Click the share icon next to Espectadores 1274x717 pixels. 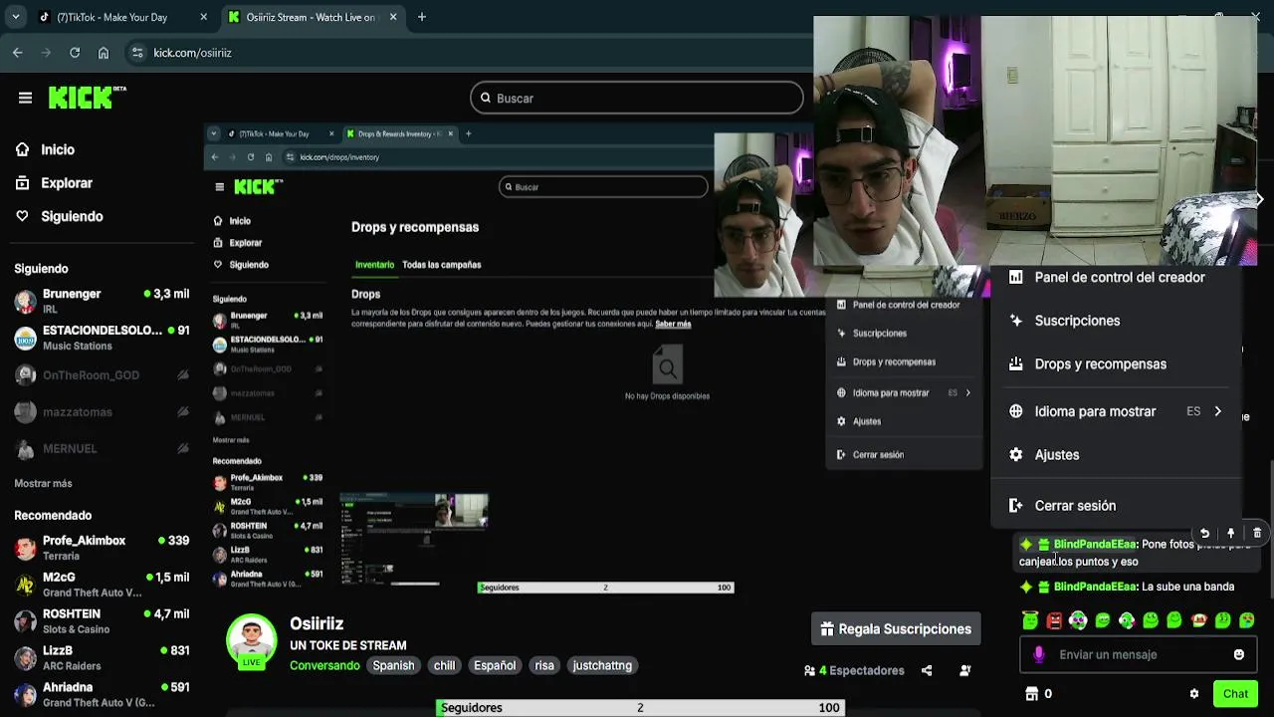[x=927, y=670]
